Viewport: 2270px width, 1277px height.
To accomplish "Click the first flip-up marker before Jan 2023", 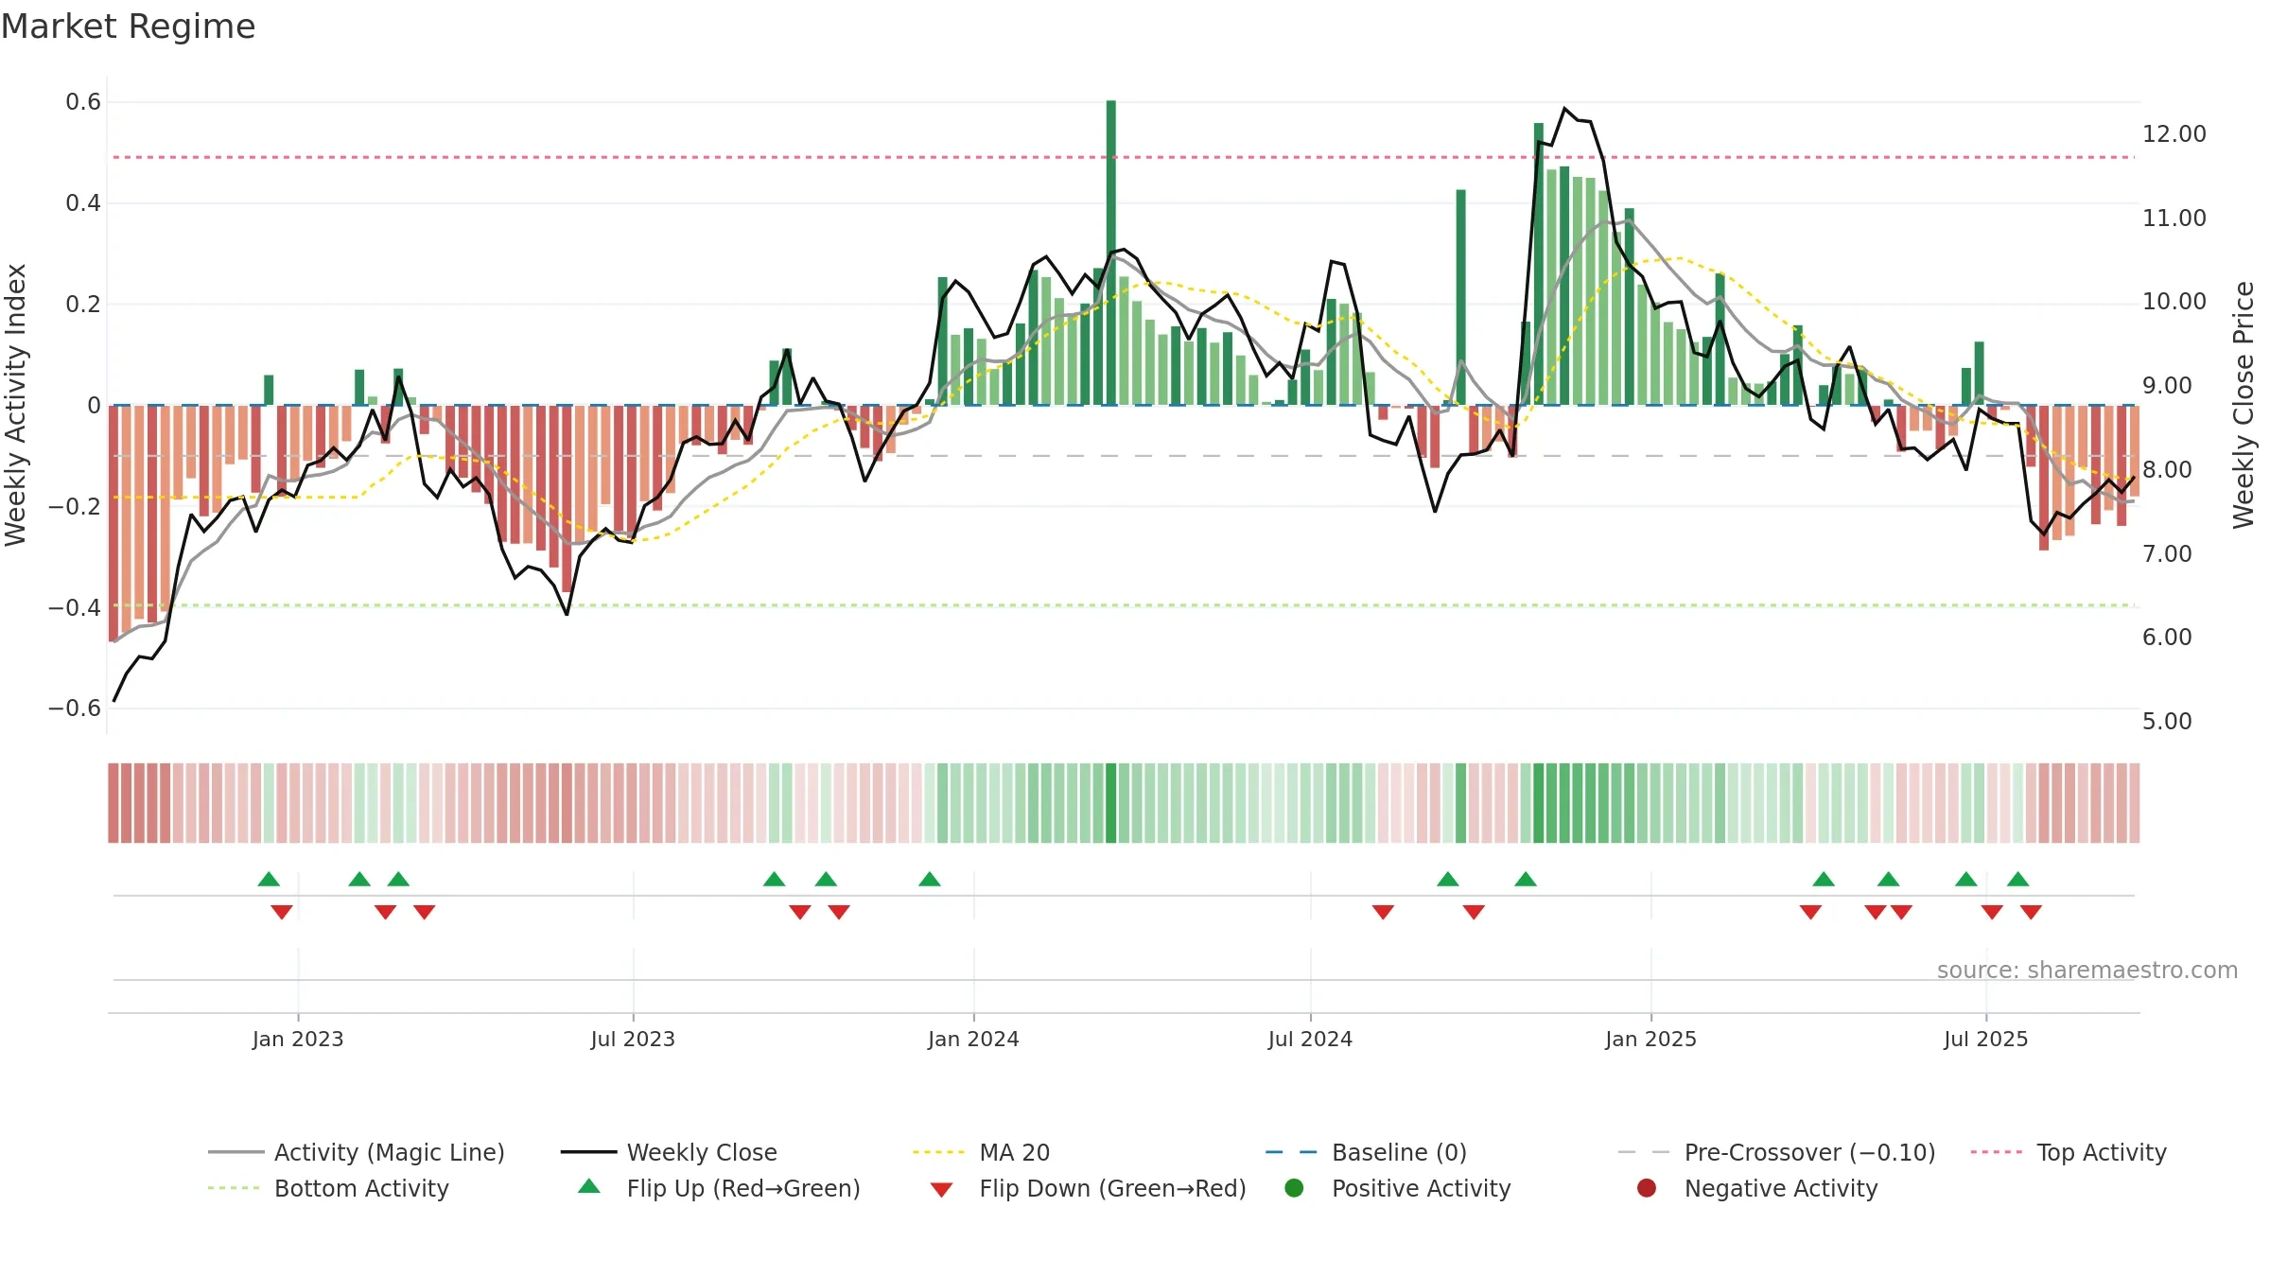I will tap(269, 879).
